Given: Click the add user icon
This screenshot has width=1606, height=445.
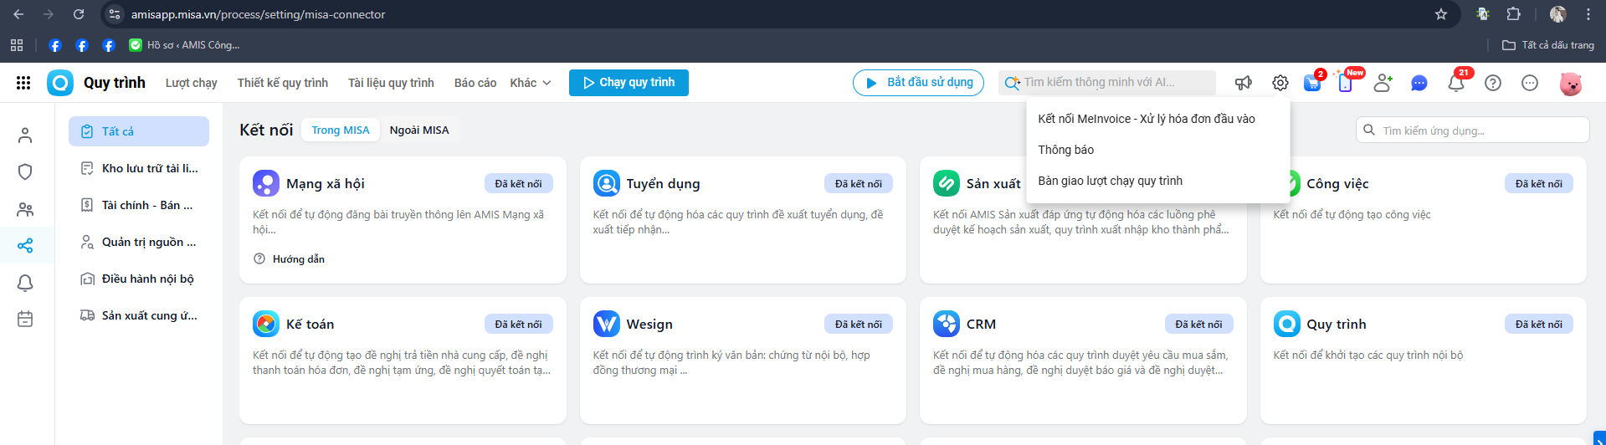Looking at the screenshot, I should click(x=1383, y=83).
